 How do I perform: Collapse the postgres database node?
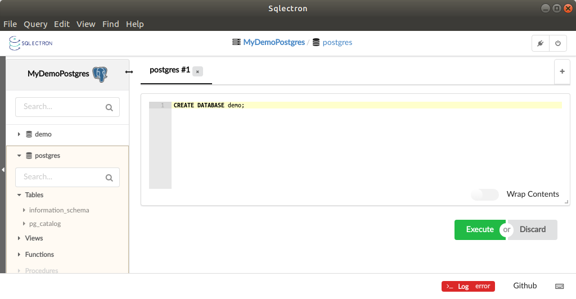point(19,156)
